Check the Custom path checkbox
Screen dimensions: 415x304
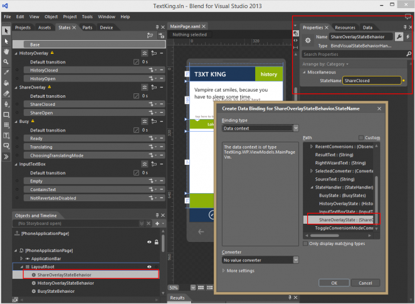pos(360,137)
